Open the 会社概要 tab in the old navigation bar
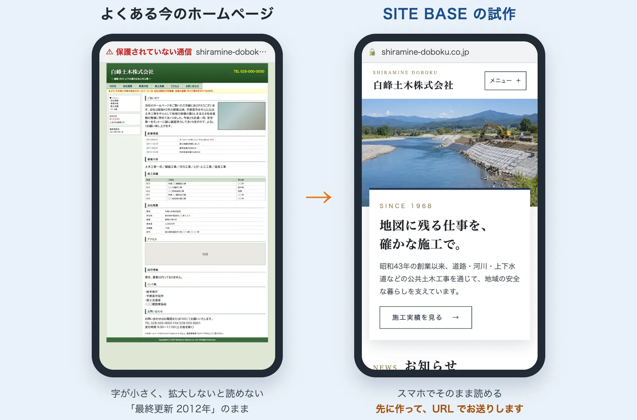This screenshot has height=420, width=637. [127, 86]
